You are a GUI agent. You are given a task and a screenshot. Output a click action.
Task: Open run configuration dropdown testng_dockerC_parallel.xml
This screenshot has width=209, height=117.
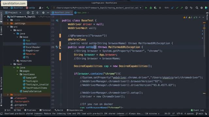pos(97,8)
